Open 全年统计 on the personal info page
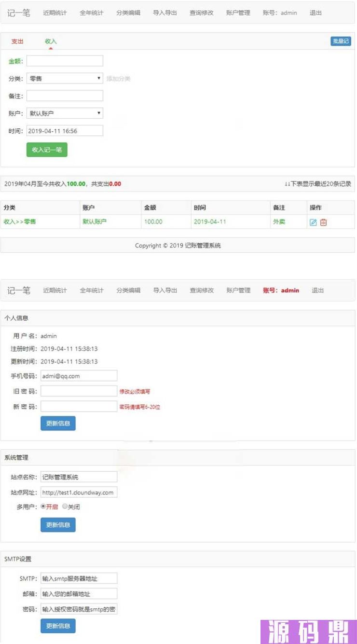The image size is (357, 644). (92, 290)
